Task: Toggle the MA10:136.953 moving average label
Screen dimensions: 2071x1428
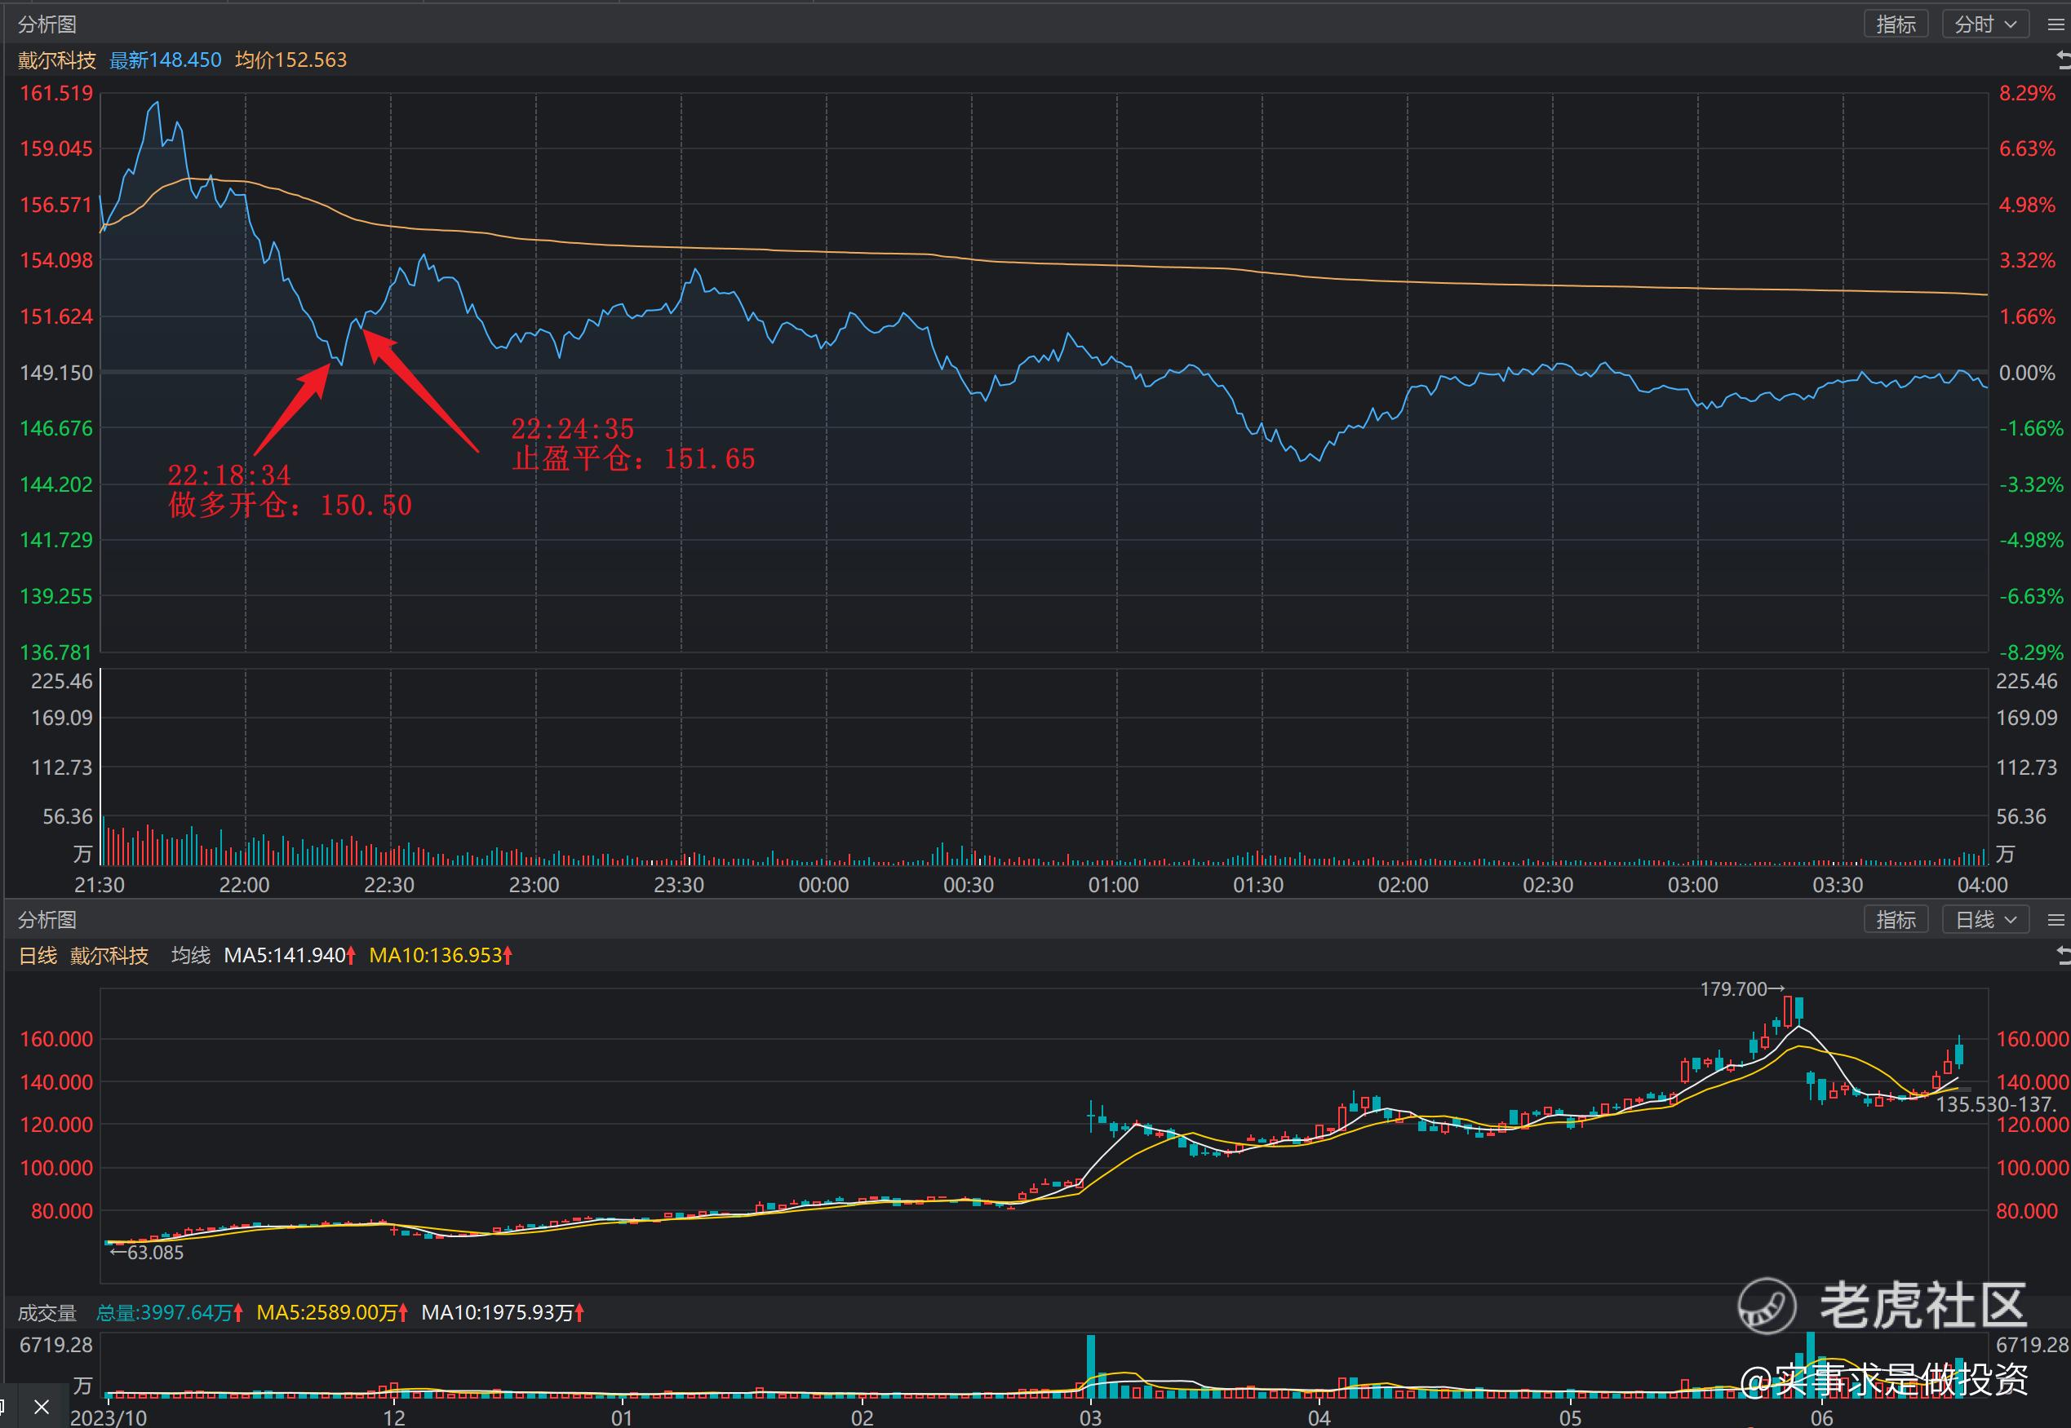Action: (441, 956)
